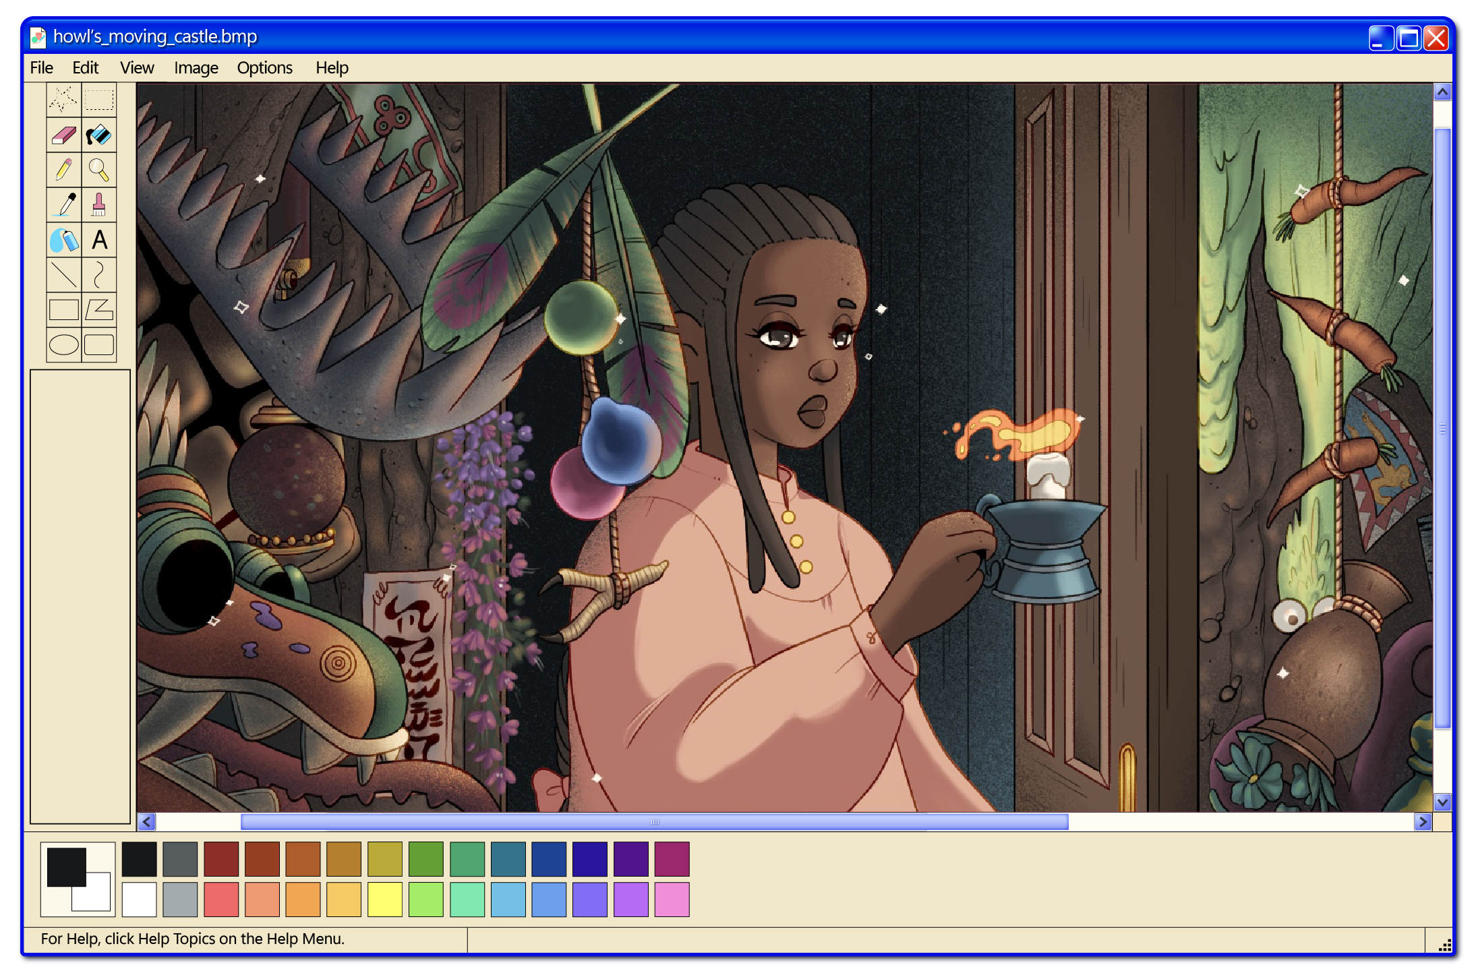The height and width of the screenshot is (975, 1478).
Task: Open the Options menu
Action: (x=264, y=68)
